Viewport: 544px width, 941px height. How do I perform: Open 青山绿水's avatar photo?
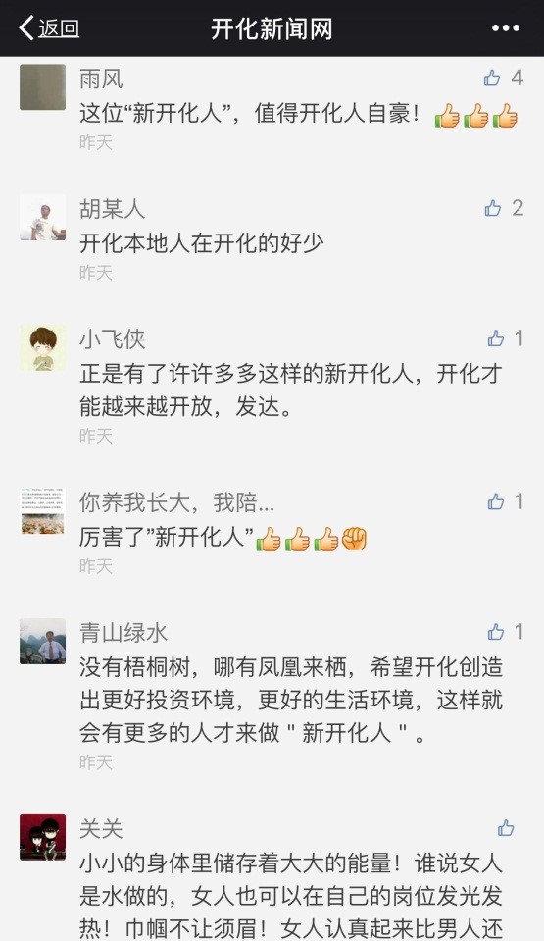point(42,641)
